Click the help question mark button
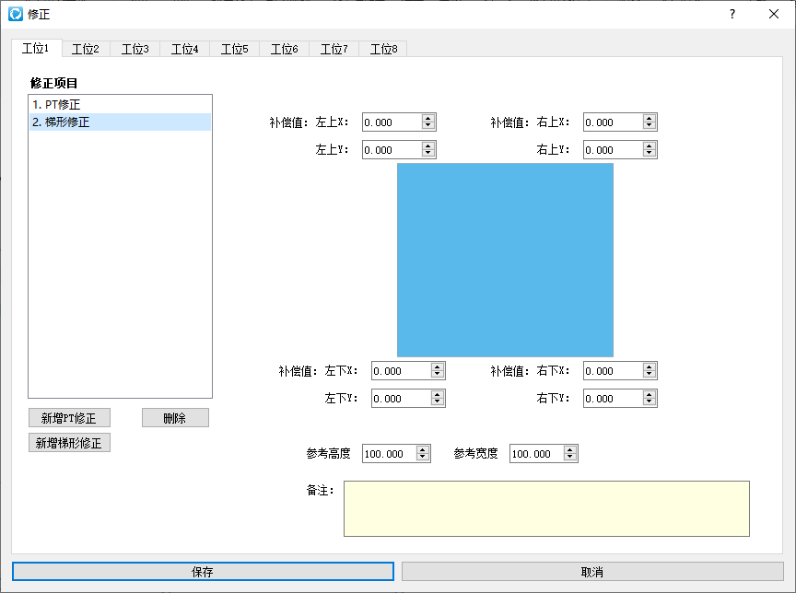 [732, 14]
